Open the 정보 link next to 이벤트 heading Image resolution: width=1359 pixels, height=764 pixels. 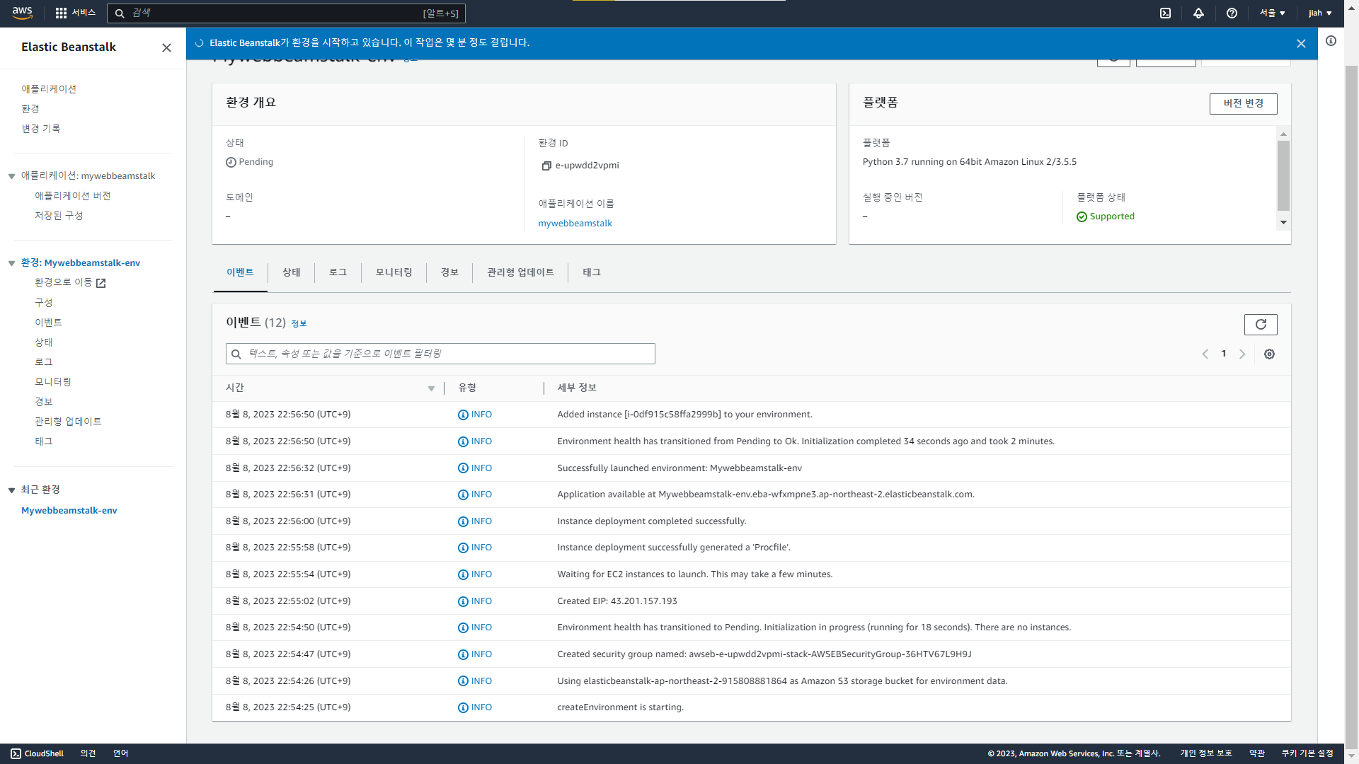point(299,323)
